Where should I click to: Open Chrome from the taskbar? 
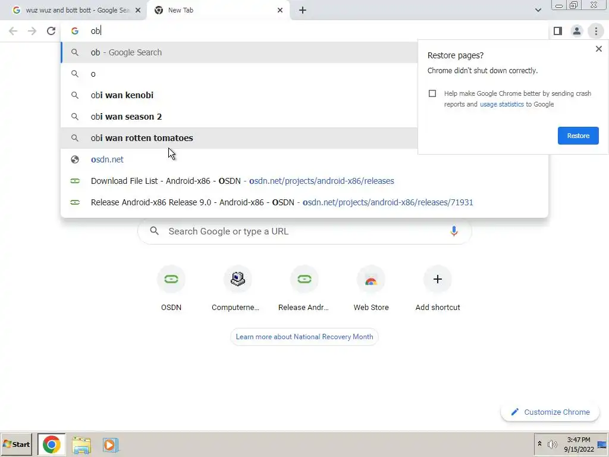coord(52,445)
